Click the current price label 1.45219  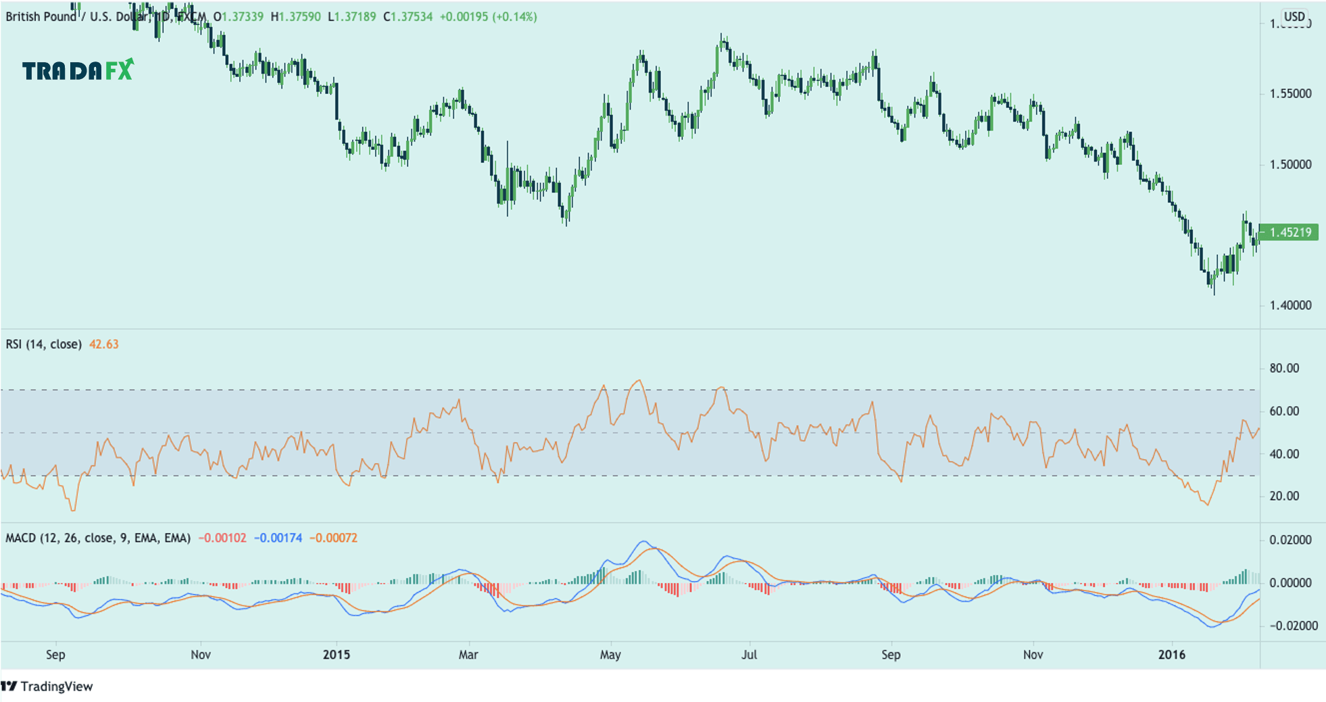[x=1290, y=232]
